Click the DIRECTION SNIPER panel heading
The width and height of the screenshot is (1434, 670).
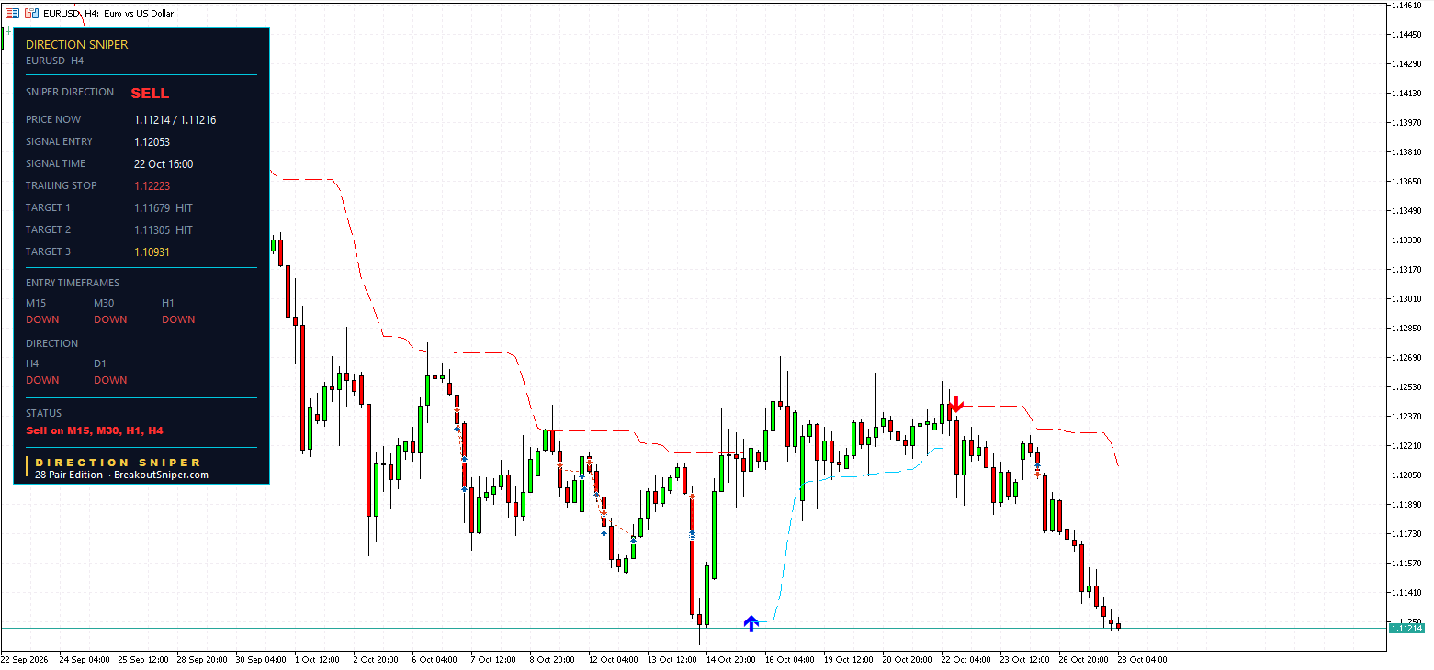point(77,44)
